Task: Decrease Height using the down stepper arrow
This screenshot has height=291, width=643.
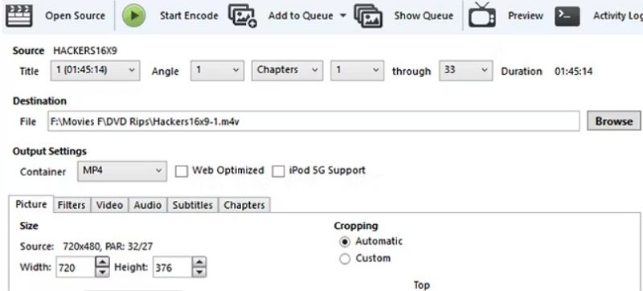Action: coord(199,272)
